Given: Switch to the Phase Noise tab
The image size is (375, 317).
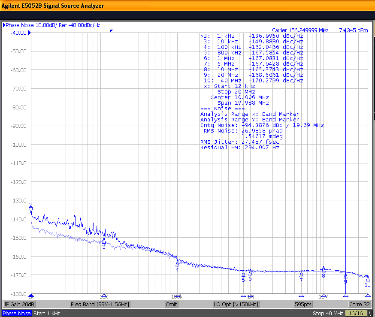Looking at the screenshot, I should (x=16, y=313).
